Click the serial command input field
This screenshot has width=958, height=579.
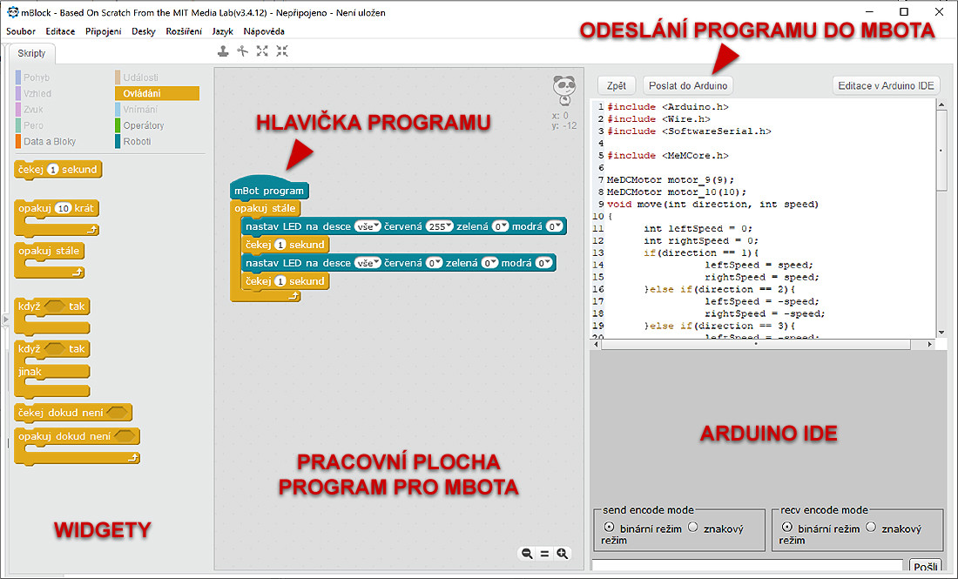pos(748,566)
